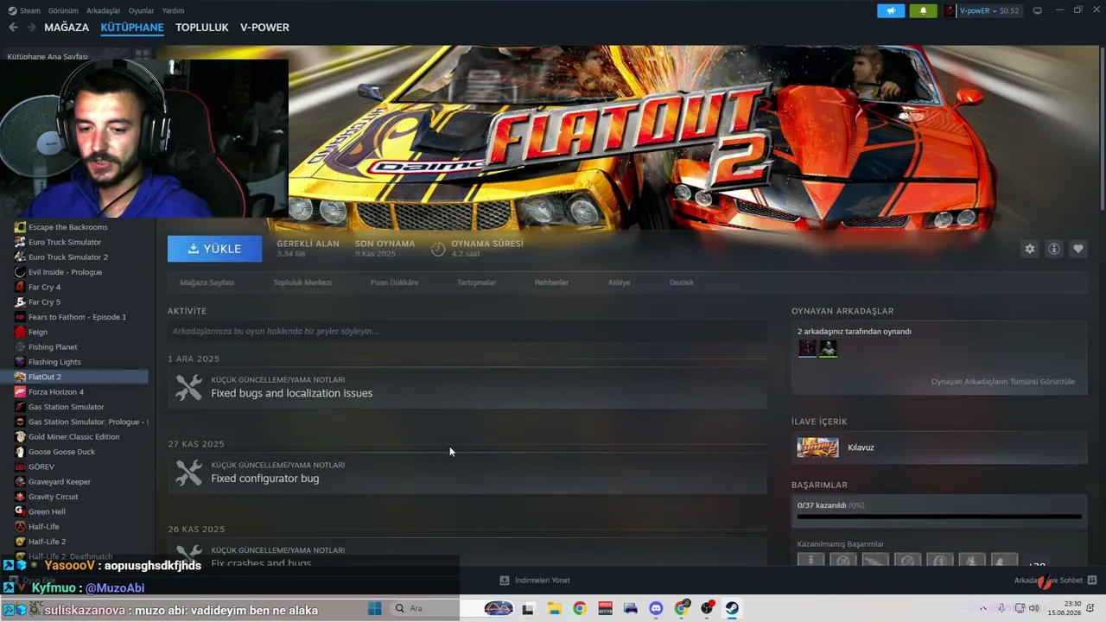The image size is (1106, 622).
Task: Click the V-powER profile avatar
Action: (x=950, y=10)
